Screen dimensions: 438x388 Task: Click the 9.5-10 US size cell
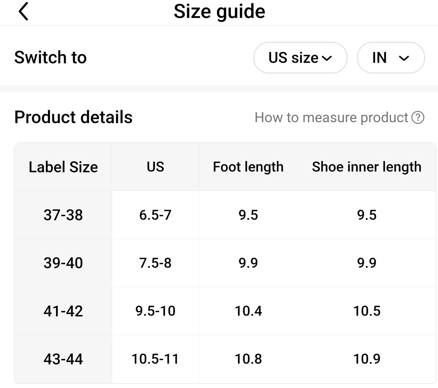pyautogui.click(x=155, y=311)
